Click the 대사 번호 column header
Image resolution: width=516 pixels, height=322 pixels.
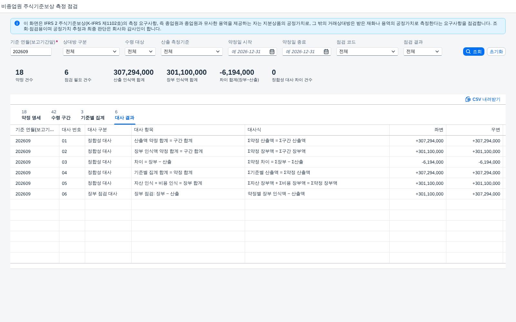point(72,130)
